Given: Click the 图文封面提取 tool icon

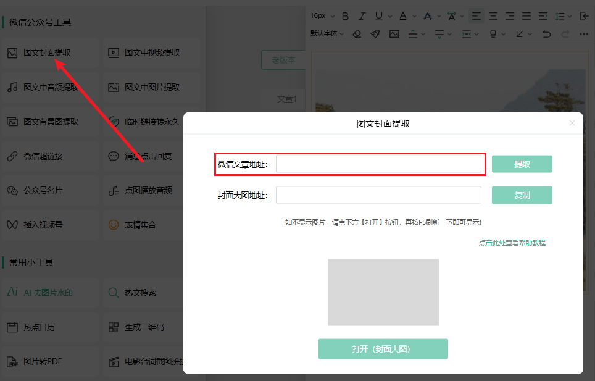Looking at the screenshot, I should 12,53.
